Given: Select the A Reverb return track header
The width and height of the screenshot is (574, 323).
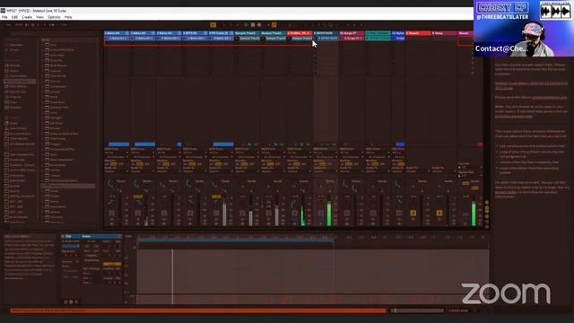Looking at the screenshot, I should click(x=418, y=33).
